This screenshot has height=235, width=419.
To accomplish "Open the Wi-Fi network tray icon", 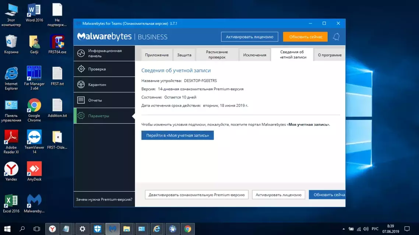I will (x=359, y=229).
